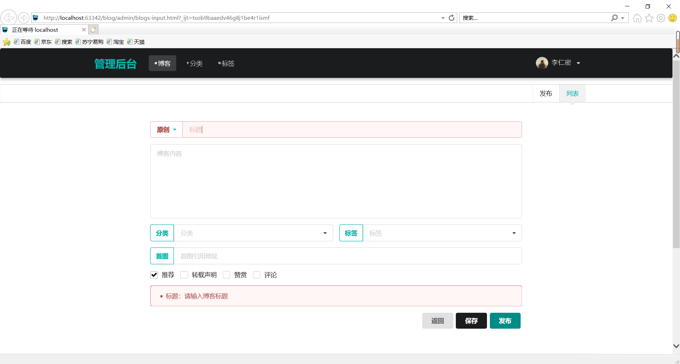680x364 pixels.
Task: Open the browser home icon
Action: tap(637, 18)
